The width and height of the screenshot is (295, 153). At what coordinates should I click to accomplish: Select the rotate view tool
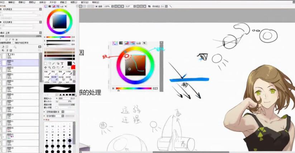pos(54,67)
